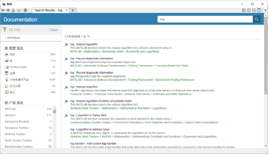
Task: Click the FILTER funnel icon
Action: click(5, 30)
